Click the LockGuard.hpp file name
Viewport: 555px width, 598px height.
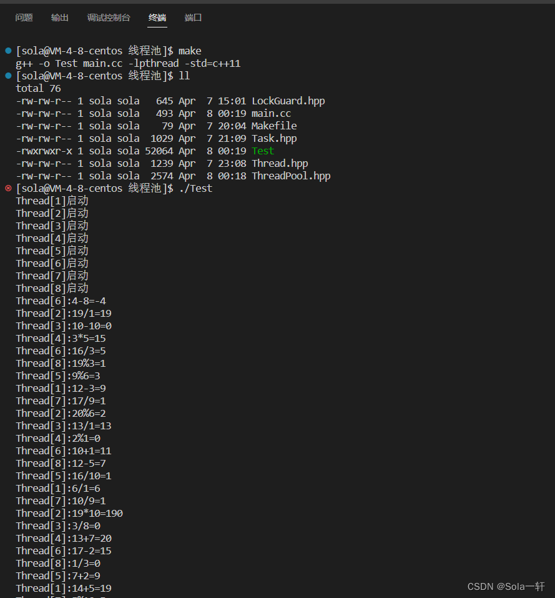coord(288,101)
